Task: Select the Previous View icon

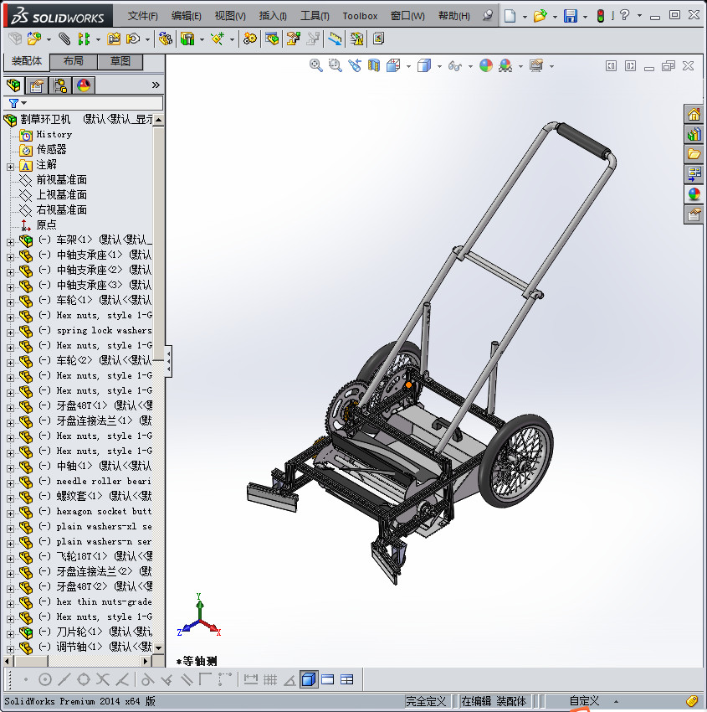Action: [355, 66]
